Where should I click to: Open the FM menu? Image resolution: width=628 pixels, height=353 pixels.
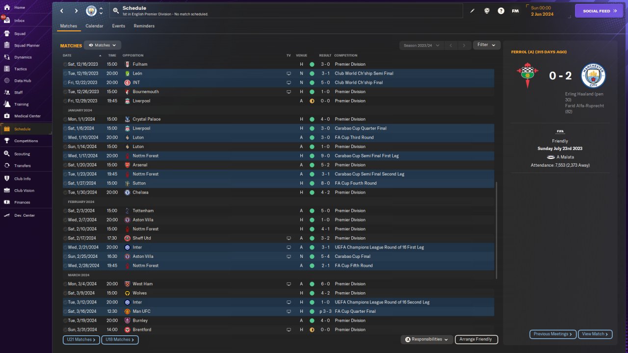tap(515, 11)
